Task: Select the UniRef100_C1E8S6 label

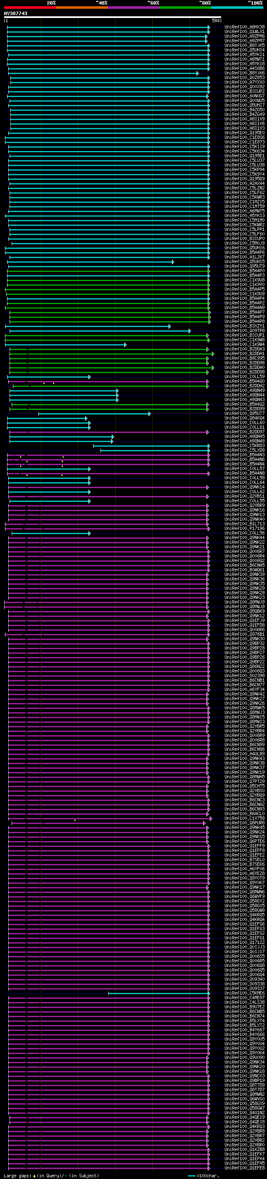Action: (x=244, y=137)
